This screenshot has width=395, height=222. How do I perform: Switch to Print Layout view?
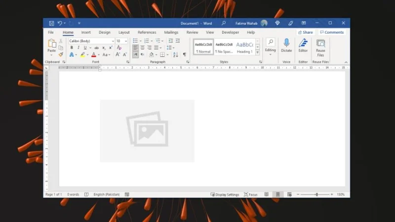(x=278, y=194)
